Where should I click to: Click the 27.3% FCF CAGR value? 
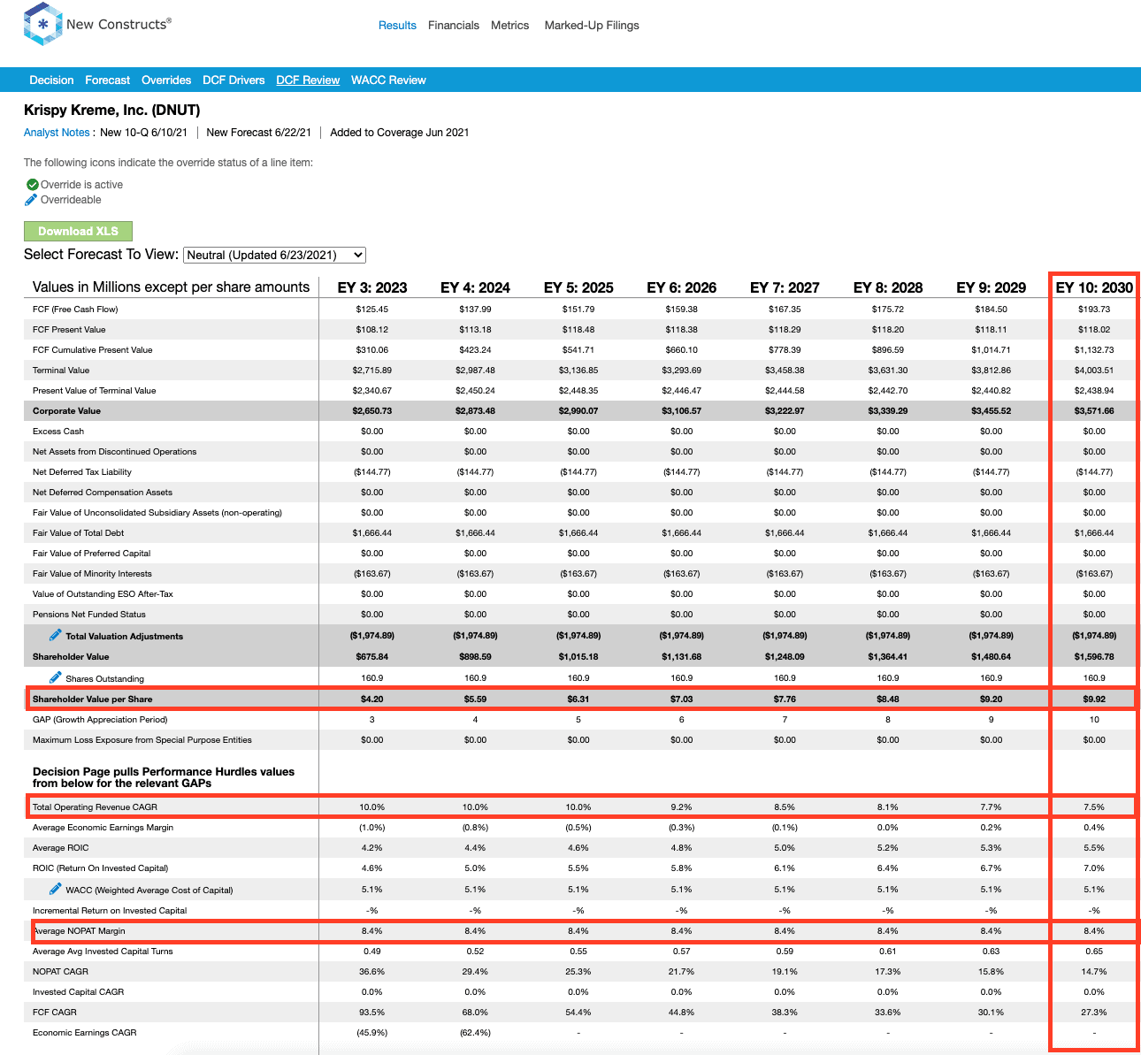(1094, 1013)
